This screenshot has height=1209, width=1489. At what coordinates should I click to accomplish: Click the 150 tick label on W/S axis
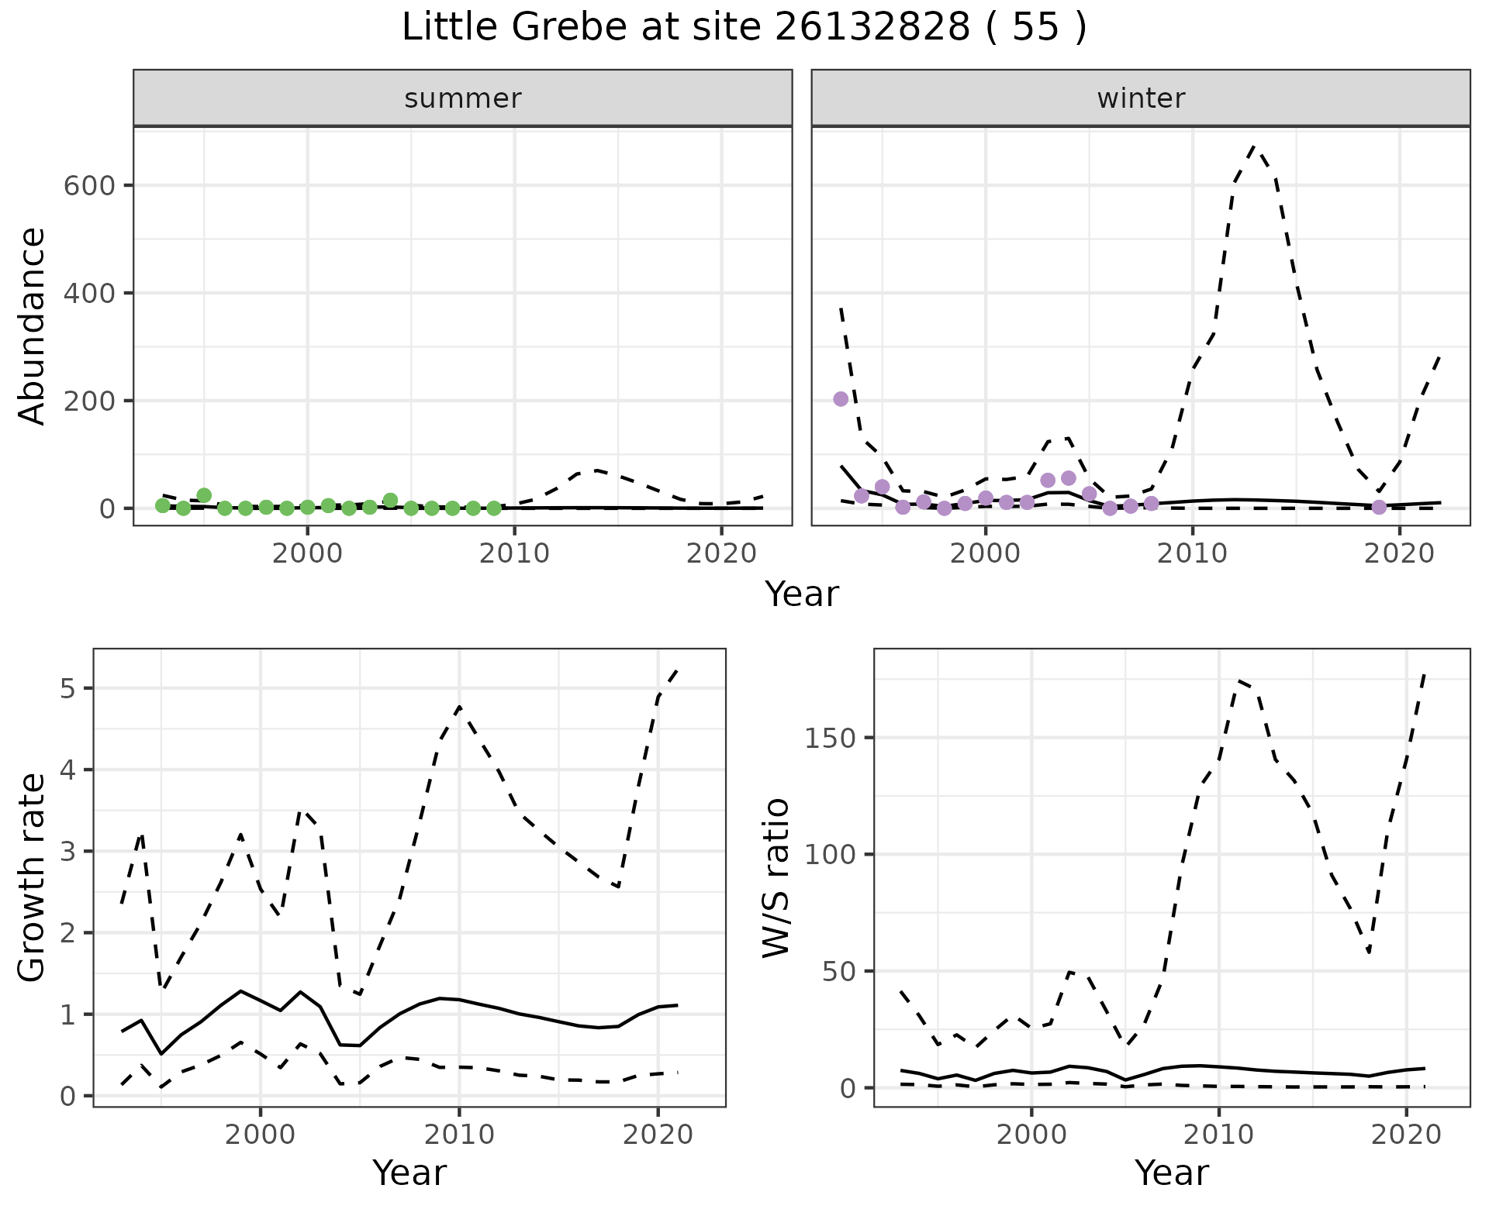[829, 739]
